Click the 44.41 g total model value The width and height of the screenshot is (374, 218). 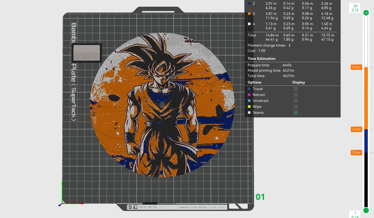tap(271, 40)
